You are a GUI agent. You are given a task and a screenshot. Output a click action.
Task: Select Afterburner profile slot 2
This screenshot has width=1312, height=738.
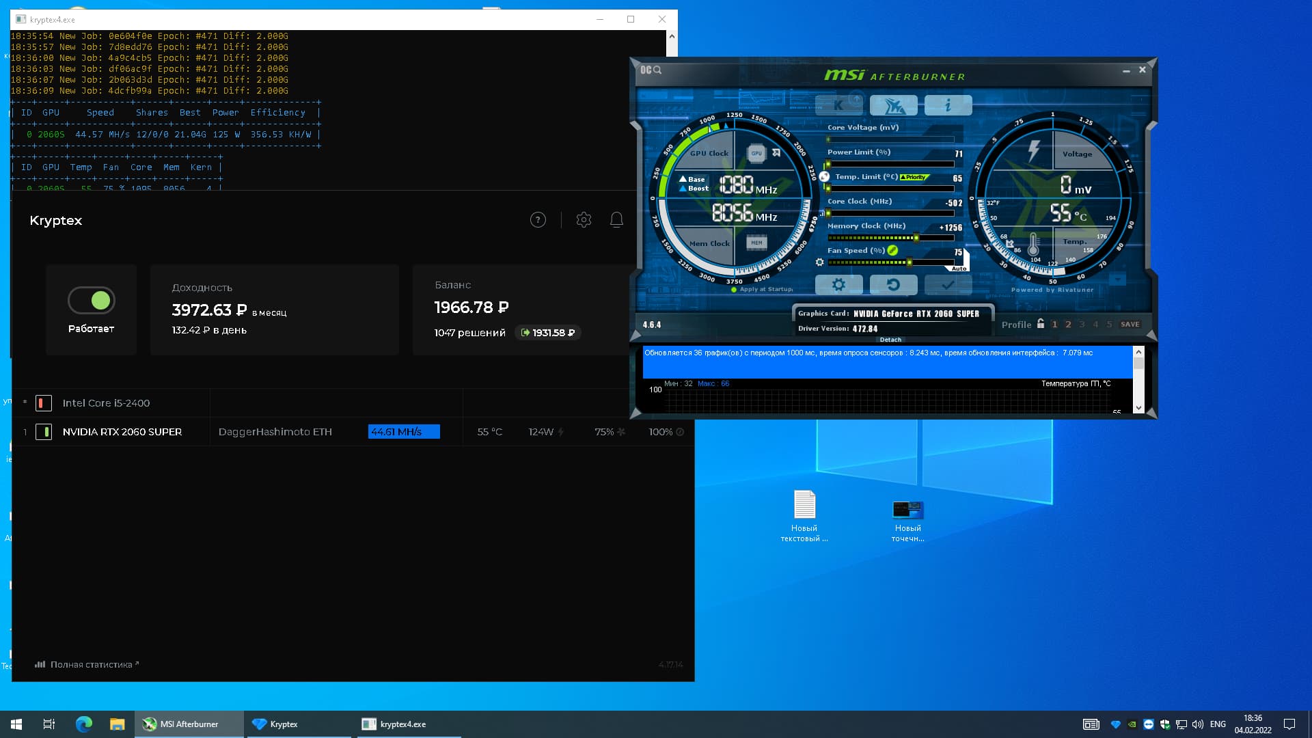1068,325
